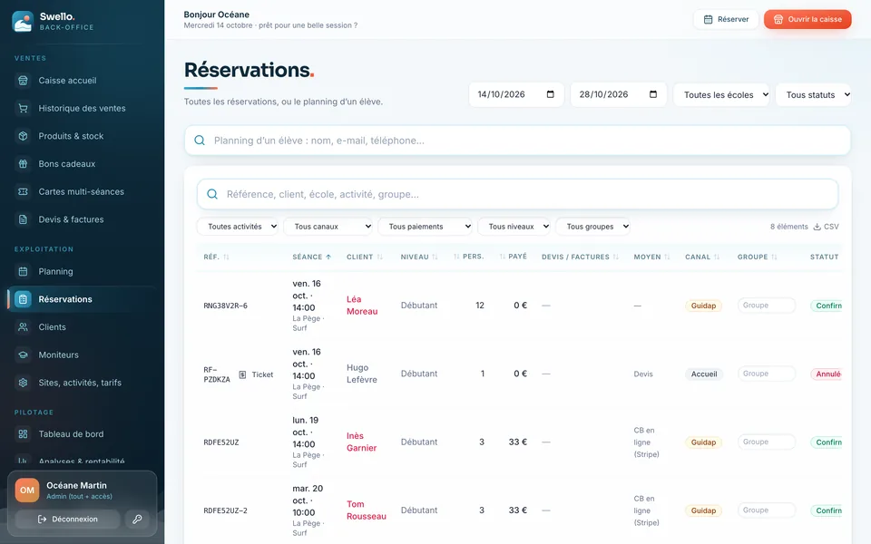Focus the Planning d'un élève search field
Viewport: 871px width, 544px height.
(517, 141)
